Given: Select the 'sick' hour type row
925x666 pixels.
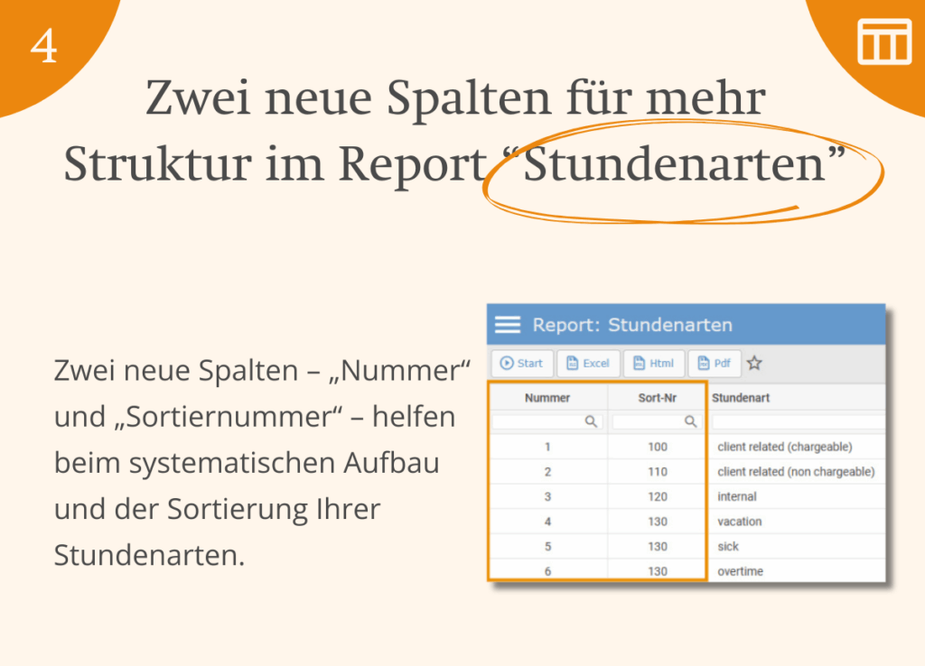Looking at the screenshot, I should pos(687,546).
